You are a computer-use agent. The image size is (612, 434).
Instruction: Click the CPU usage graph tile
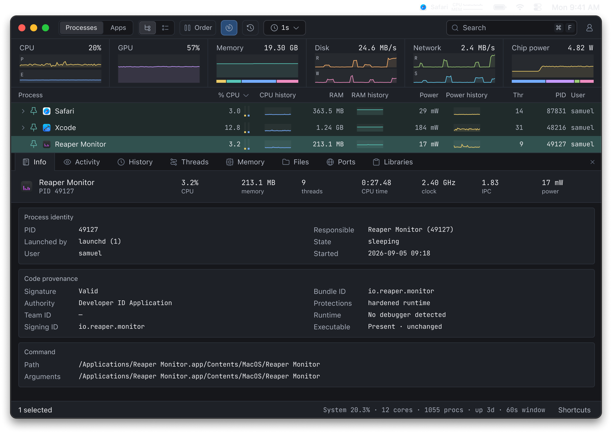tap(60, 64)
